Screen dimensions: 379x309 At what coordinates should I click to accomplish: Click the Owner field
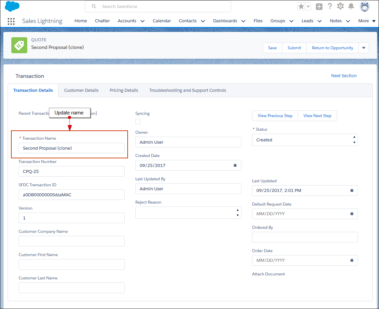(x=188, y=142)
